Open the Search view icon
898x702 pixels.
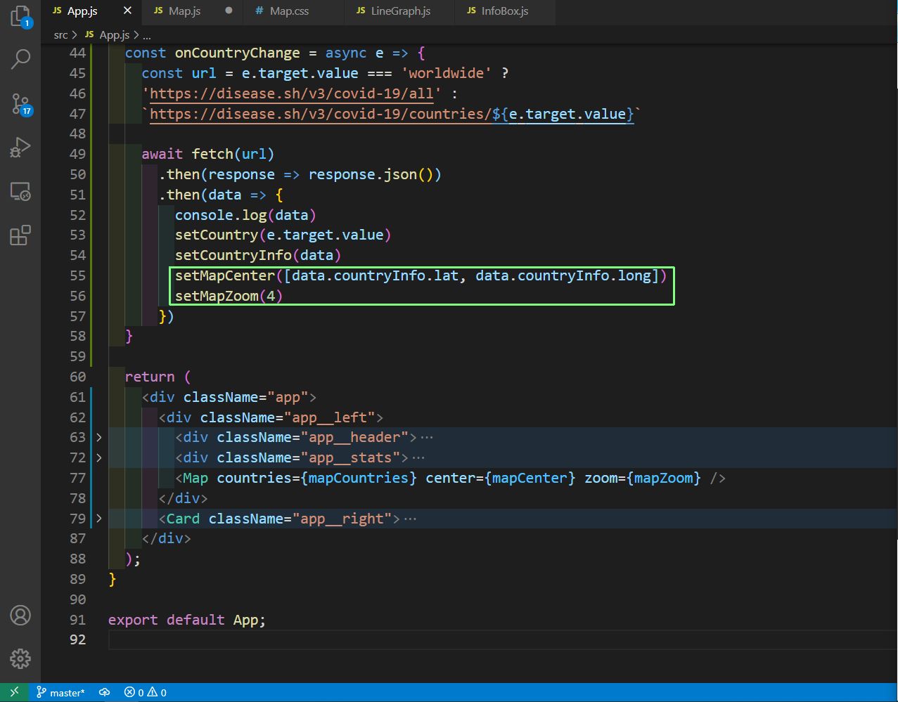[20, 60]
